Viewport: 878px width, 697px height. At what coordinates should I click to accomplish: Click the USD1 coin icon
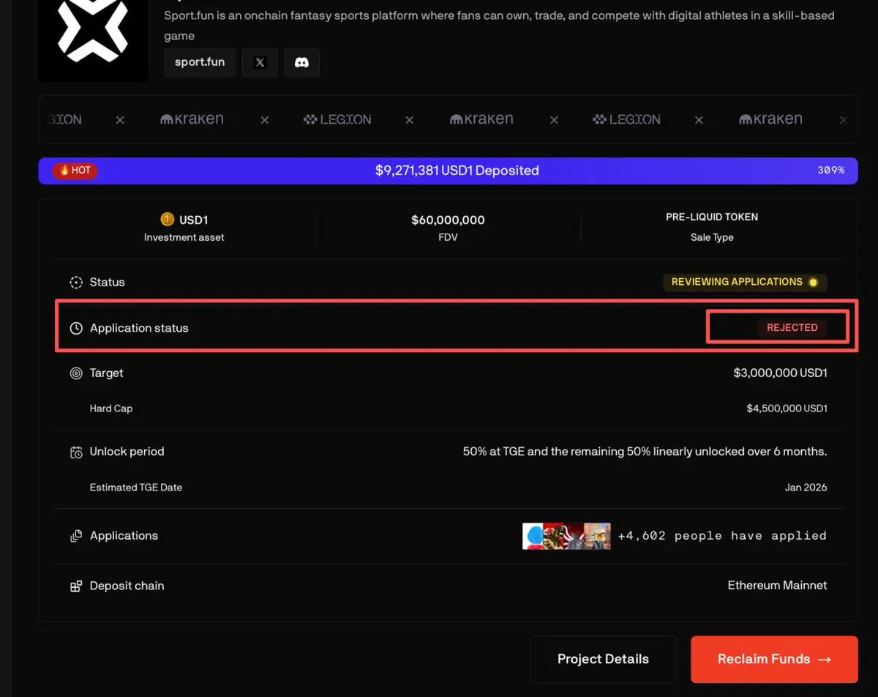167,220
